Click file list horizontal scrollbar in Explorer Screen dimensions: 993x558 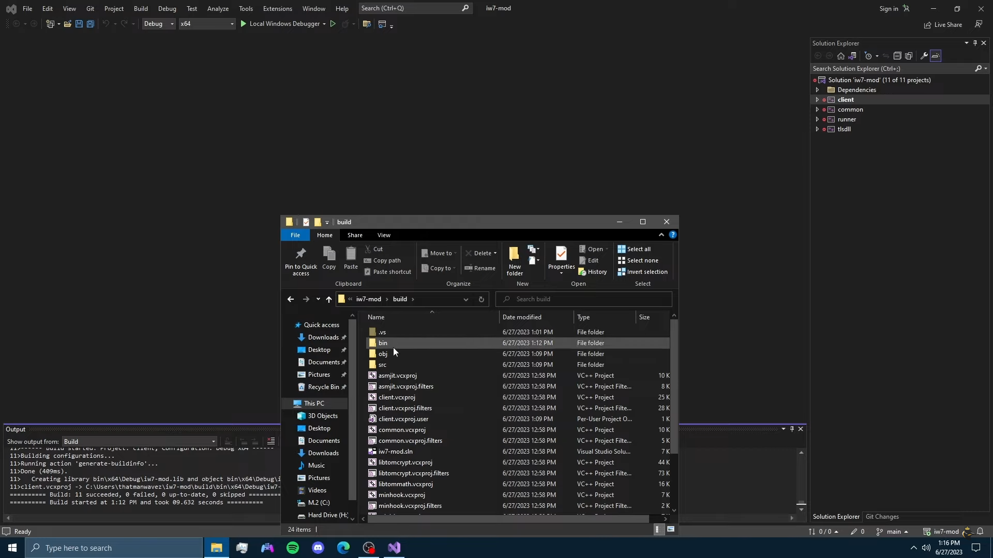(507, 518)
